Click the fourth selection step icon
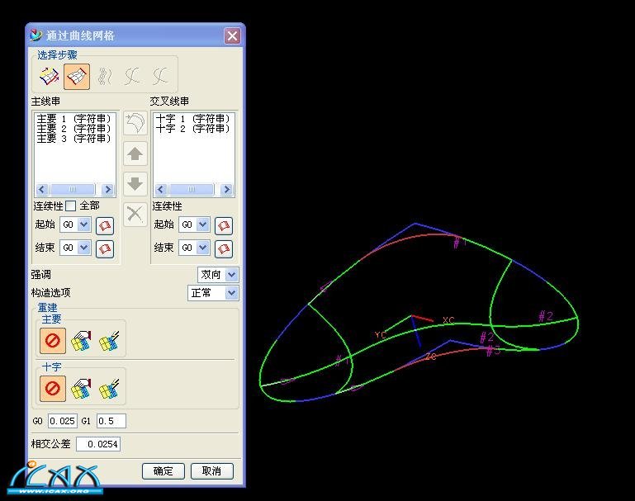Screen dimensions: 635x501 133,76
